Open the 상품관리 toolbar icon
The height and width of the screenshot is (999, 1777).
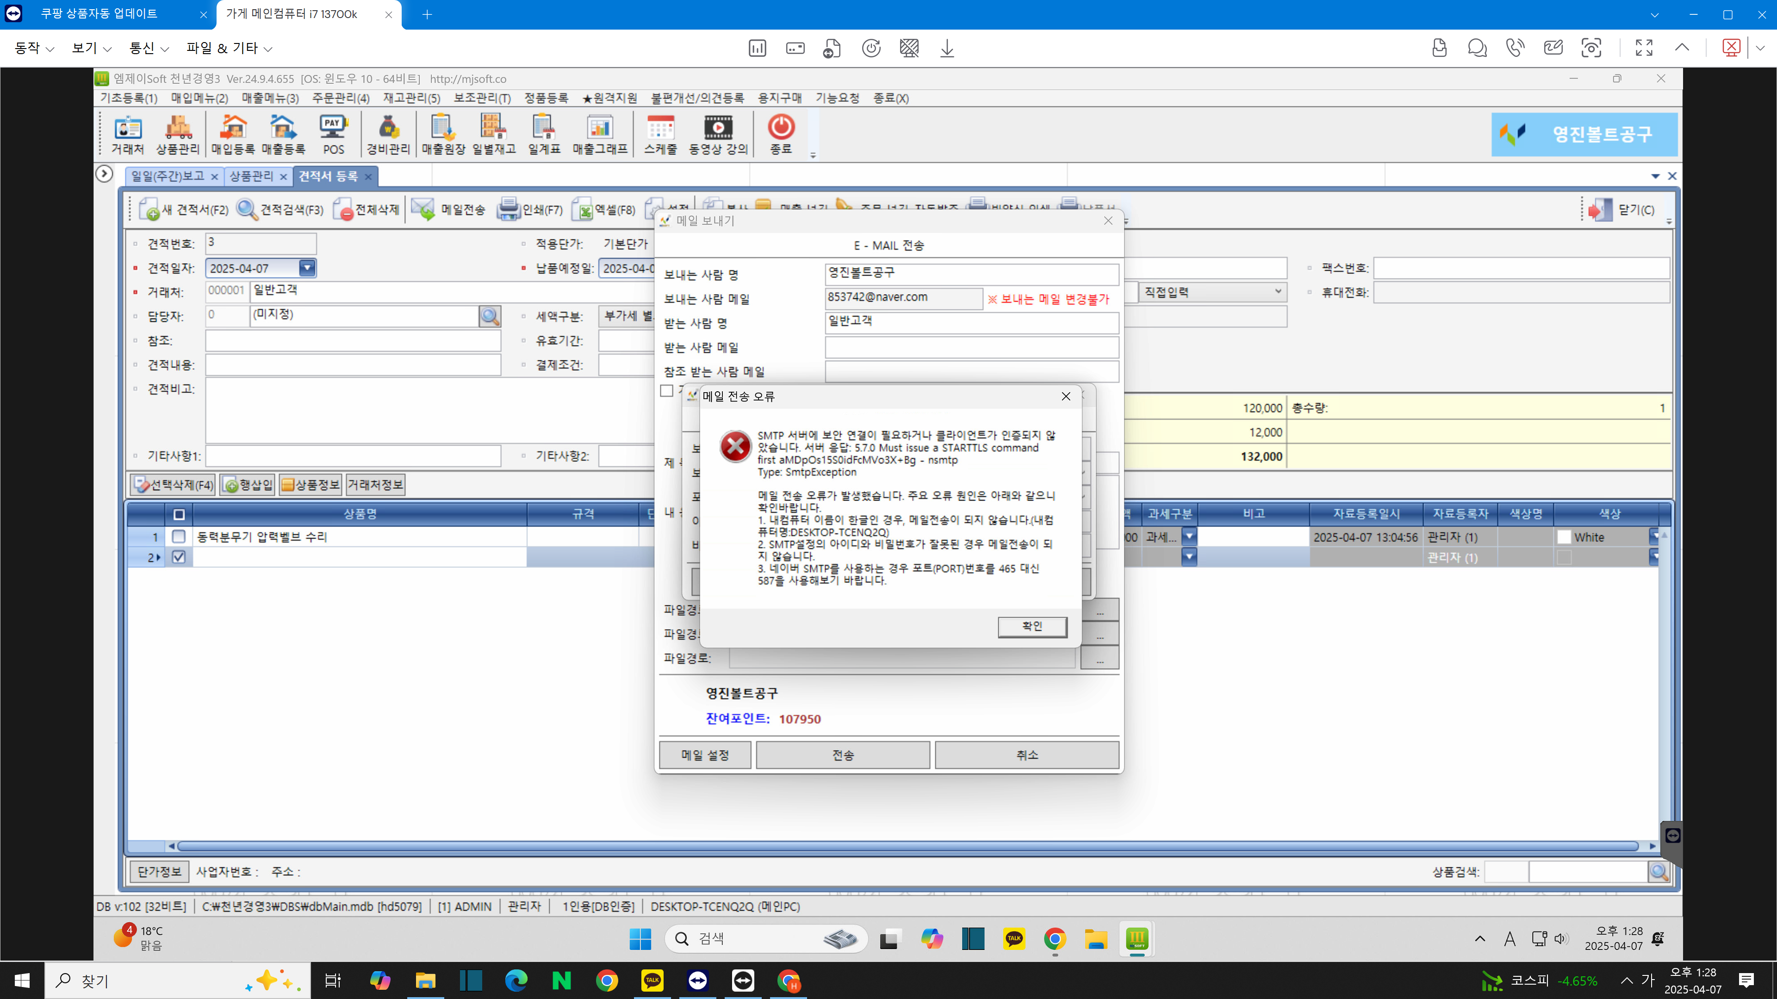pyautogui.click(x=178, y=134)
